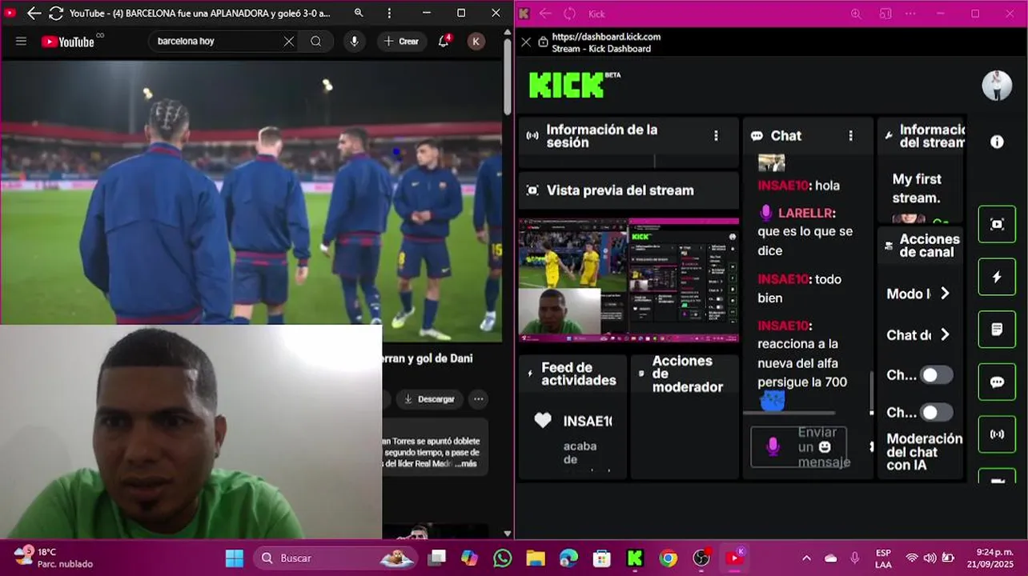Open Google Chrome from the taskbar
Screen dimensions: 1028x576
pyautogui.click(x=668, y=558)
